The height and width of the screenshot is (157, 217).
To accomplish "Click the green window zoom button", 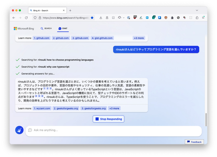I will (x=20, y=10).
